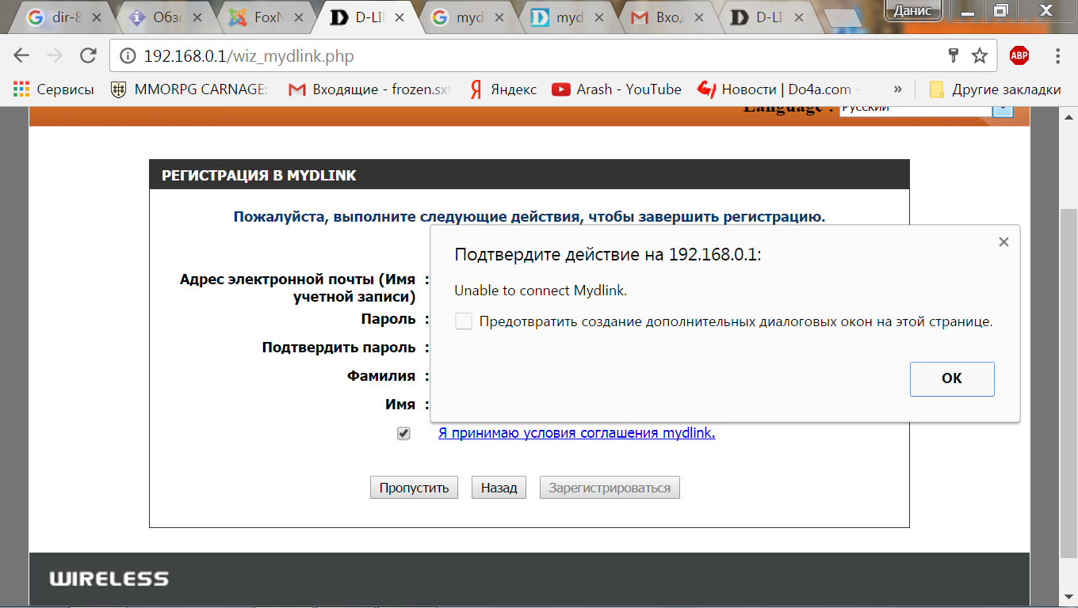
Task: Uncheck the mydlink agreement checkbox
Action: coord(404,434)
